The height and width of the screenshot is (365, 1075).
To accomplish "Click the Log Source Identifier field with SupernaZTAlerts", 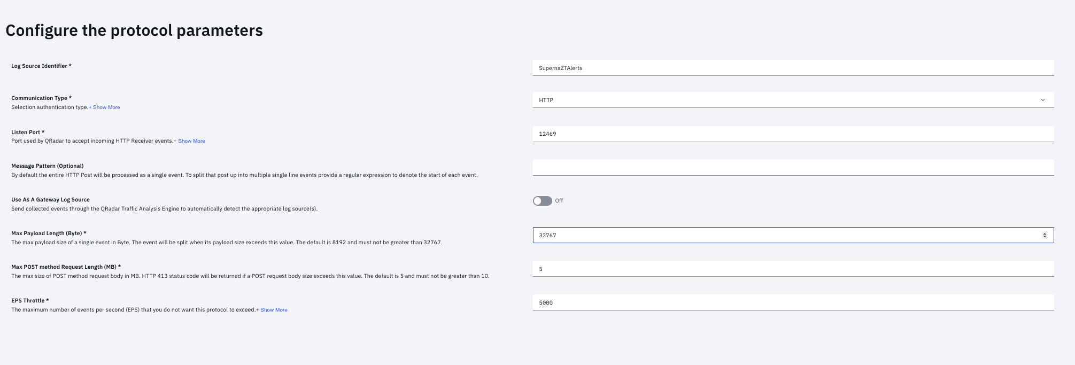I will tap(793, 68).
